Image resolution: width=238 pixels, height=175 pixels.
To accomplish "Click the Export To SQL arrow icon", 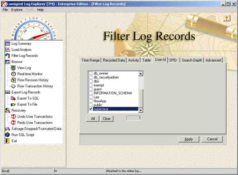I will (13, 98).
